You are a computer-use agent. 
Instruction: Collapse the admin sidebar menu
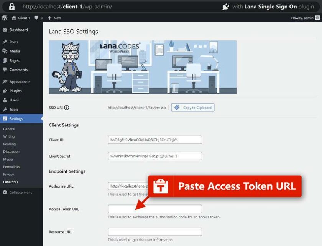[x=18, y=192]
